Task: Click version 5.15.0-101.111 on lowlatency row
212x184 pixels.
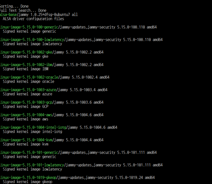Action: [x=137, y=165]
